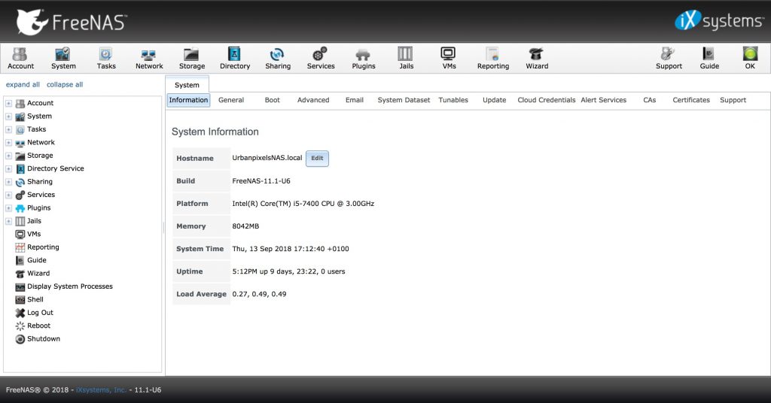The image size is (771, 403).
Task: Expand the System tree node
Action: pos(8,117)
